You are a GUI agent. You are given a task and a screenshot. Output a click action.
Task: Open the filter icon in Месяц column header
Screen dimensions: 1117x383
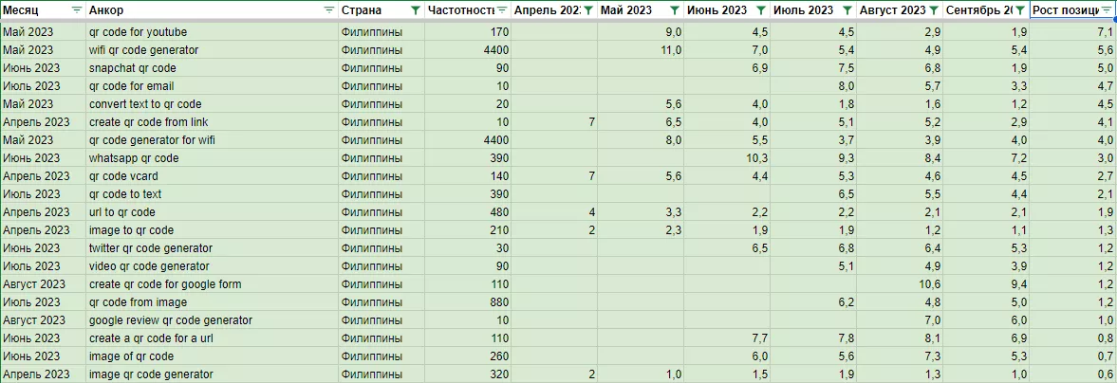point(77,10)
